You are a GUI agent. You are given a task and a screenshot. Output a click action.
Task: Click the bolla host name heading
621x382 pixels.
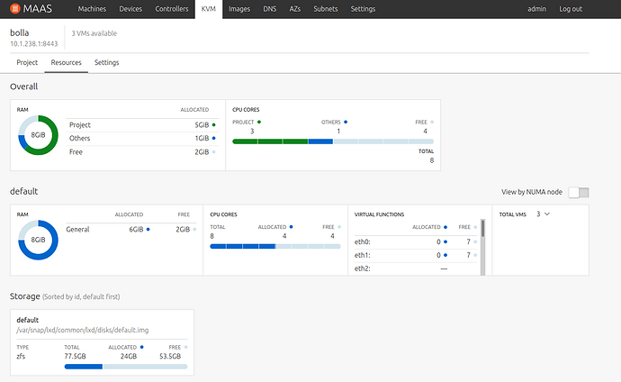click(20, 32)
